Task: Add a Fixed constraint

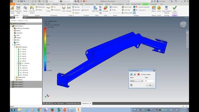Action: (48, 9)
